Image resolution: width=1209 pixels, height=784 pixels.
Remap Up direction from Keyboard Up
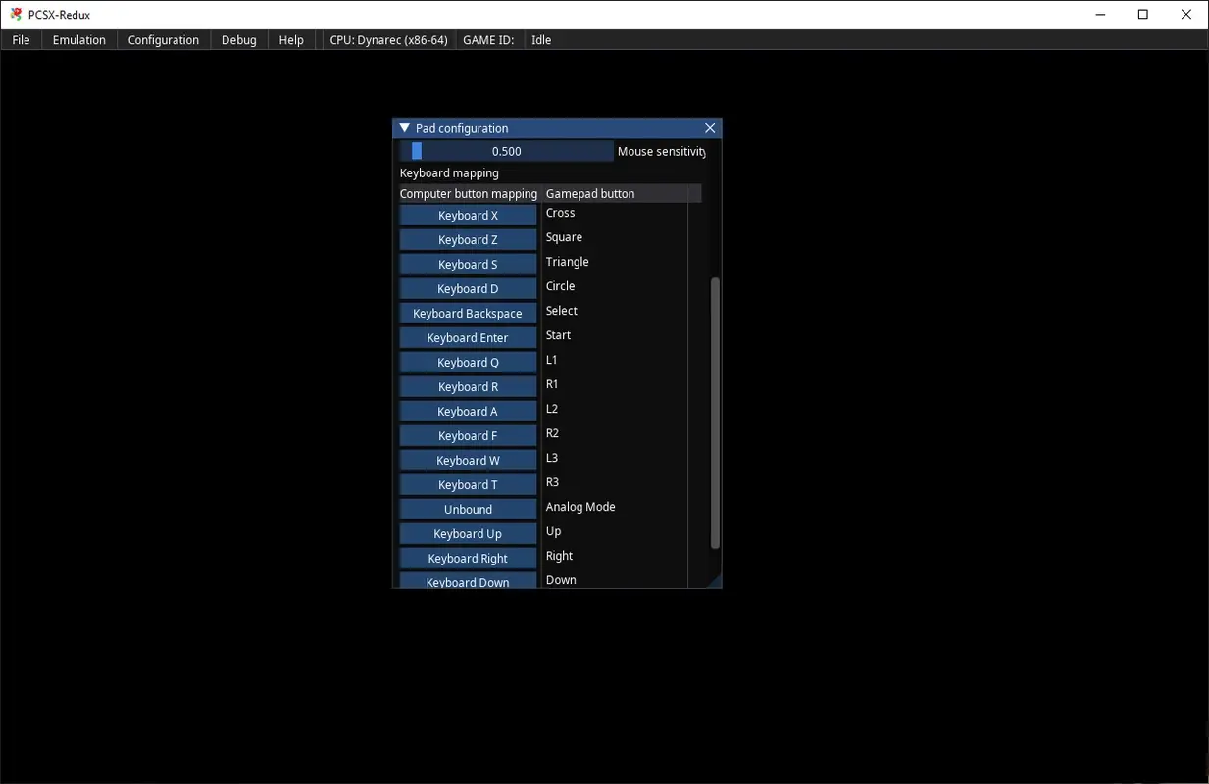[x=468, y=533]
